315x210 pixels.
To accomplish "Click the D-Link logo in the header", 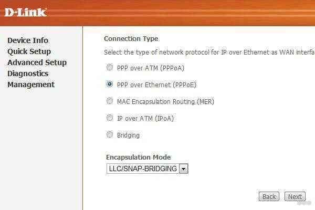I will (26, 13).
